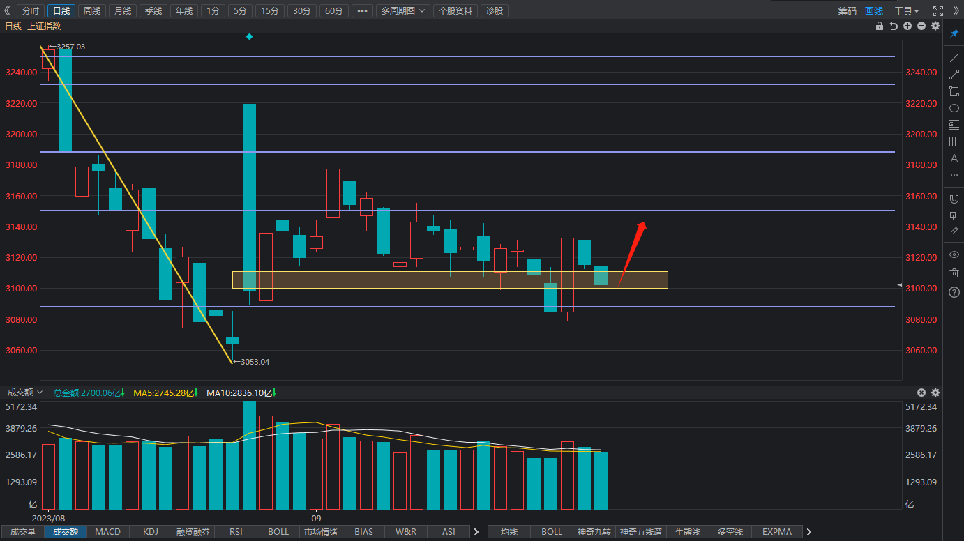
Task: Apply 均线 moving average overlay
Action: click(x=509, y=532)
